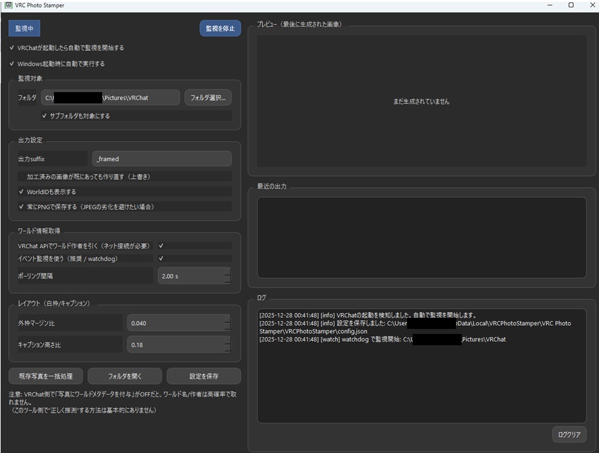Stop monitoring with the 監視を停止 button
This screenshot has height=453, width=599.
pyautogui.click(x=220, y=28)
